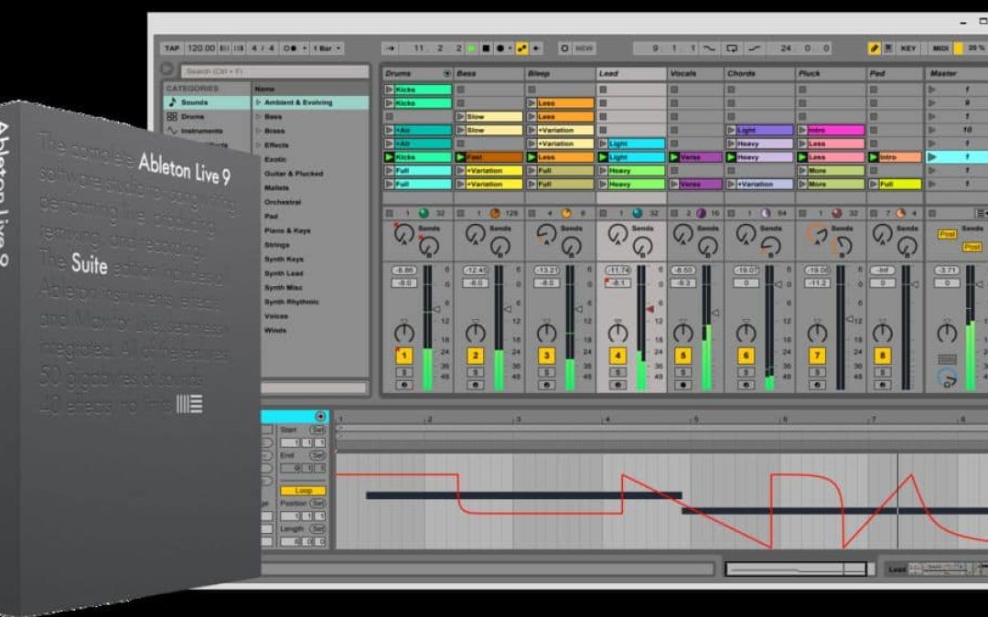Select the Sounds category
This screenshot has width=988, height=617.
[207, 102]
